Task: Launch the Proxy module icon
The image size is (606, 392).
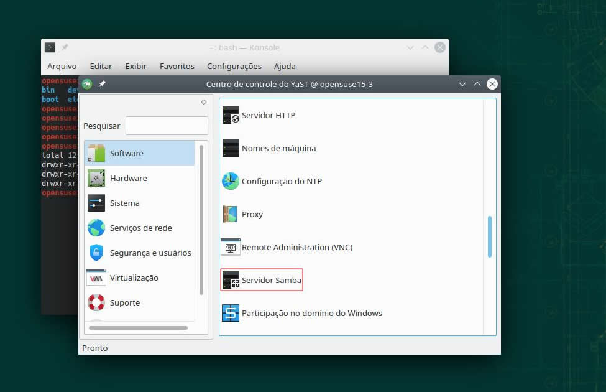Action: pos(231,214)
